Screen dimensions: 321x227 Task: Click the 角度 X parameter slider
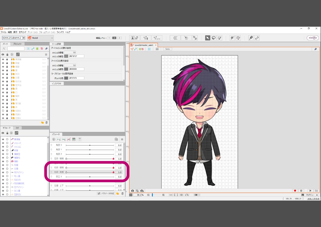[x=90, y=145]
